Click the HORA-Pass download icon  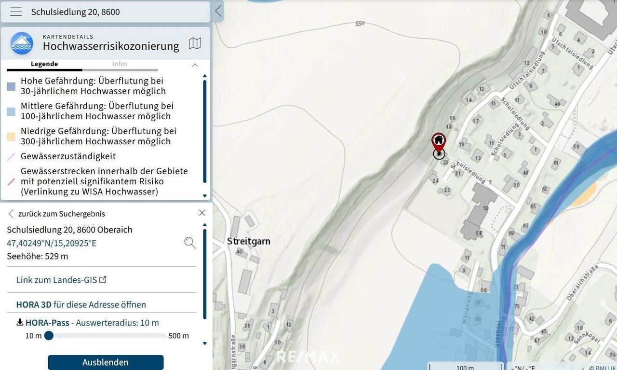coord(20,322)
